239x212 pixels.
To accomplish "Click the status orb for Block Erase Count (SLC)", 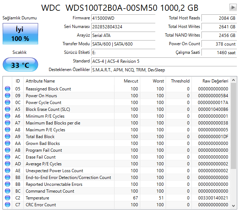I will [x=8, y=109].
